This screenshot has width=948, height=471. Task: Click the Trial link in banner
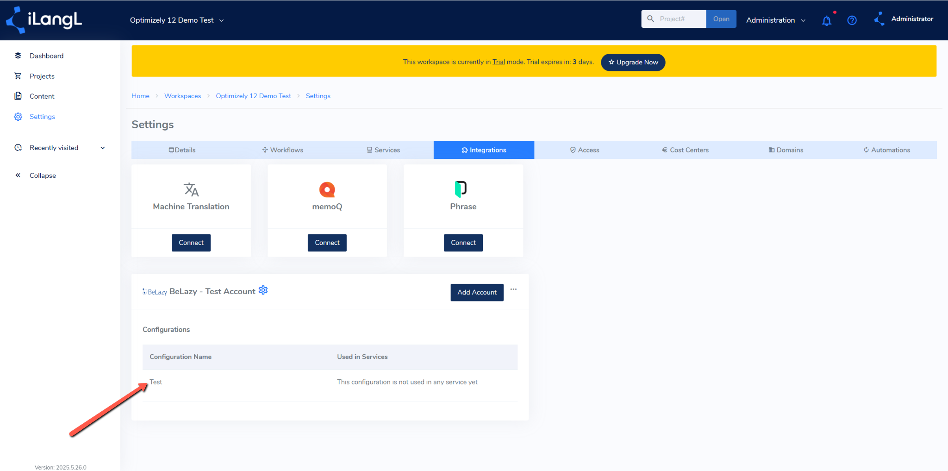tap(499, 62)
